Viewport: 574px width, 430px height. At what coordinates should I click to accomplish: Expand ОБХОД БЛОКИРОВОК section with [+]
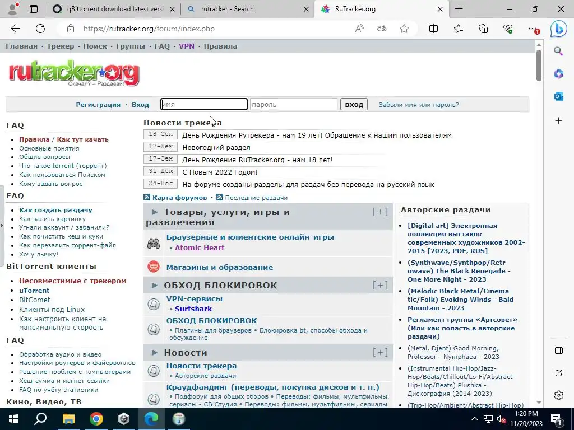point(380,285)
